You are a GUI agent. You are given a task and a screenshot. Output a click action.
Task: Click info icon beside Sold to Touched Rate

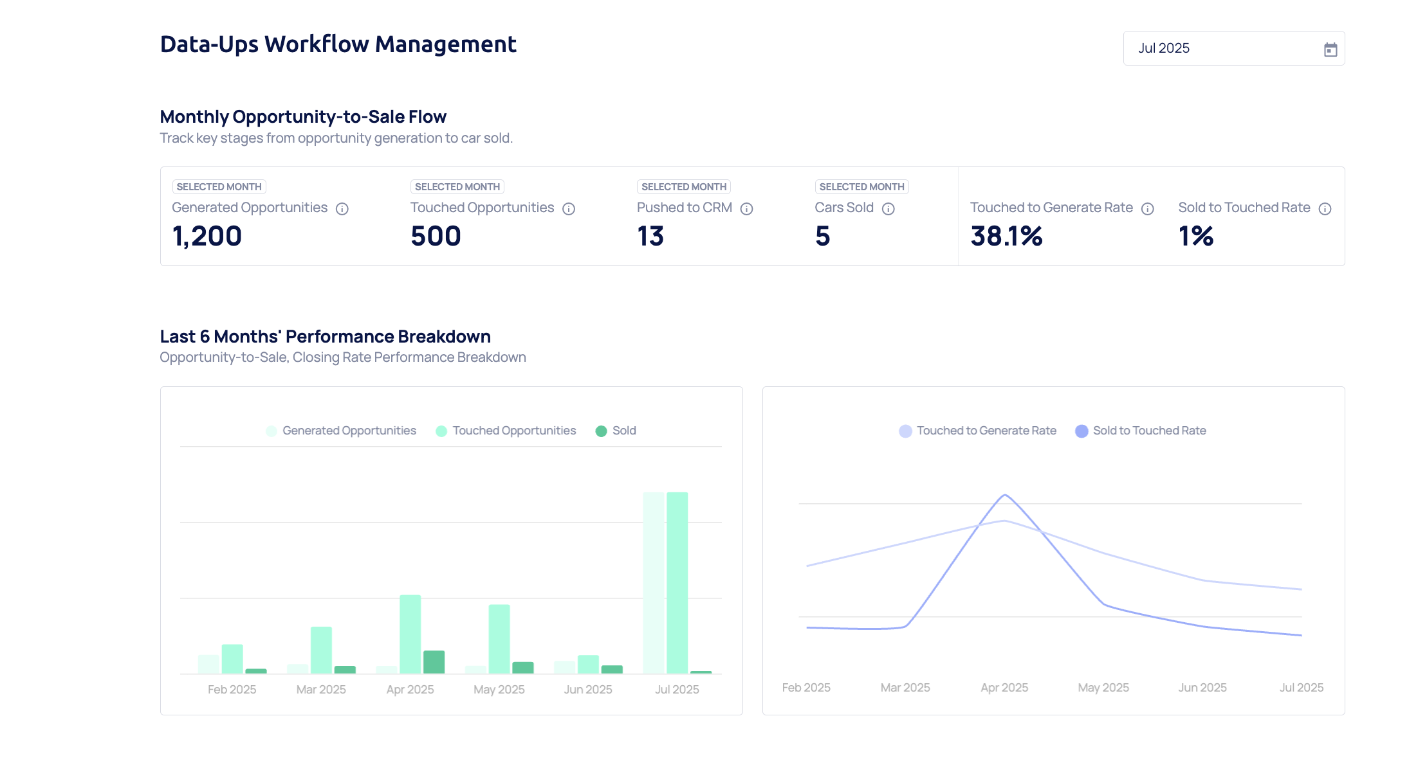point(1325,209)
